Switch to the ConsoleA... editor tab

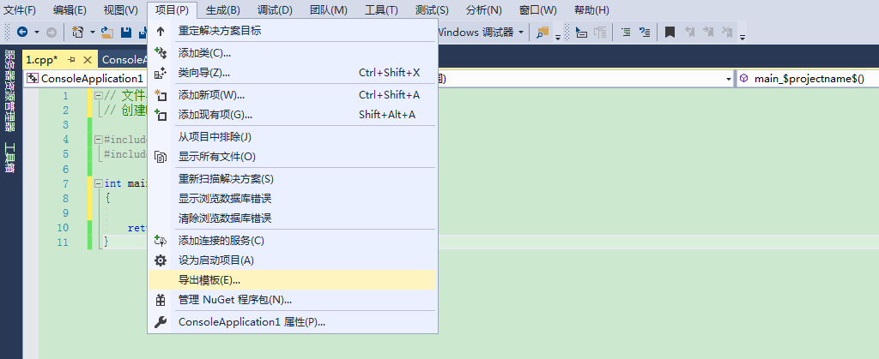pyautogui.click(x=124, y=60)
